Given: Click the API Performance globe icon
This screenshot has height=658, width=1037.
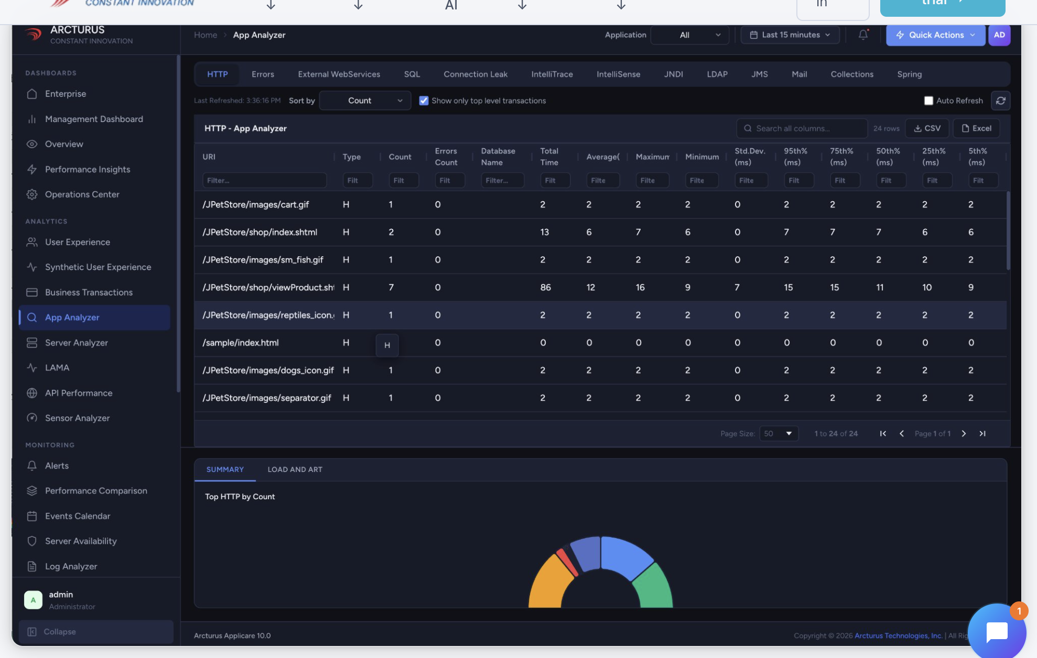Looking at the screenshot, I should coord(32,393).
